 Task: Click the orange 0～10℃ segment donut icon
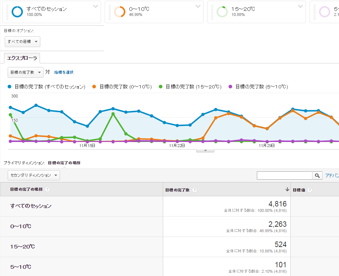click(120, 12)
